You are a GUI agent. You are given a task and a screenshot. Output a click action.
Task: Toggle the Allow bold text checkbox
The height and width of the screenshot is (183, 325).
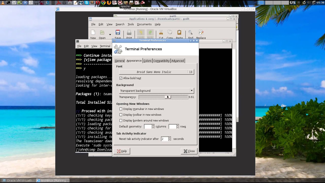click(121, 78)
